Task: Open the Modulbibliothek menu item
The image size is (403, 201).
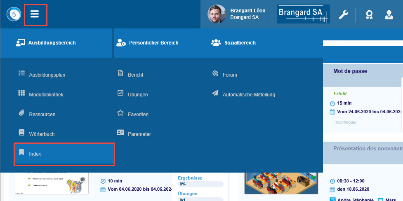Action: (46, 95)
